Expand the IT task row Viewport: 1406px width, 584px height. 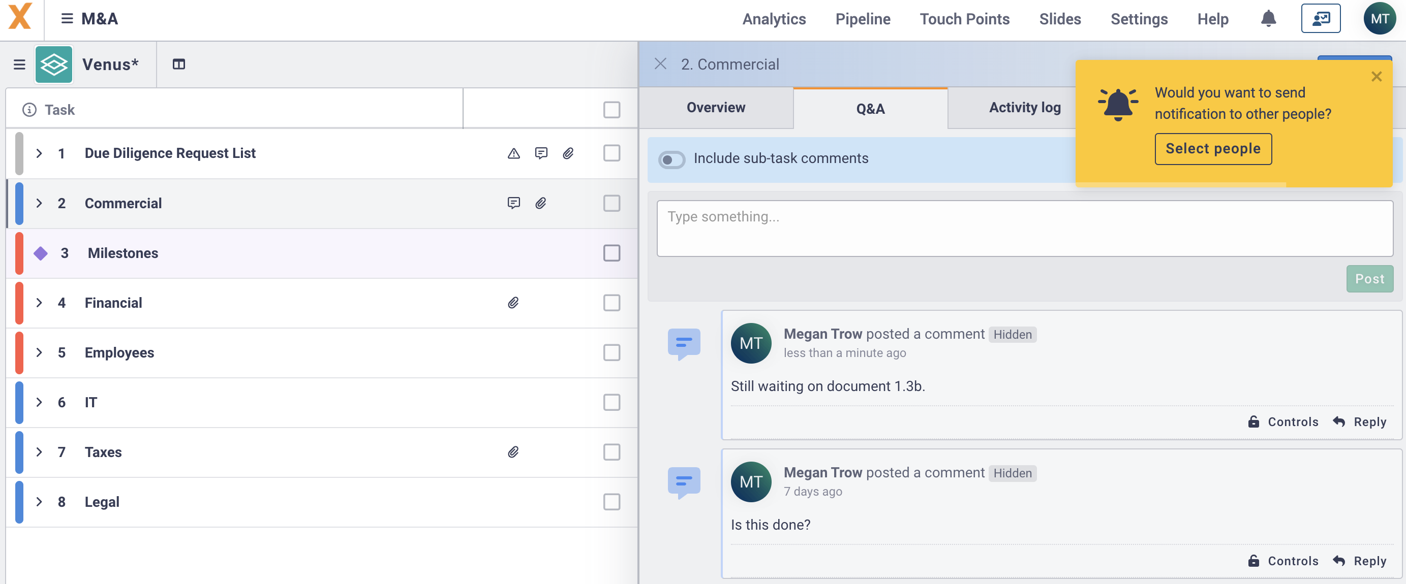click(39, 402)
